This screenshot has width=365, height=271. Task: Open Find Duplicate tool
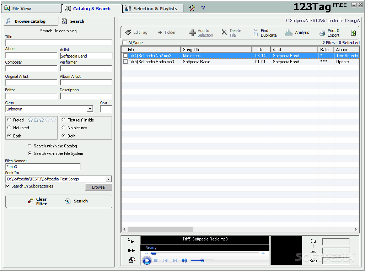click(265, 33)
